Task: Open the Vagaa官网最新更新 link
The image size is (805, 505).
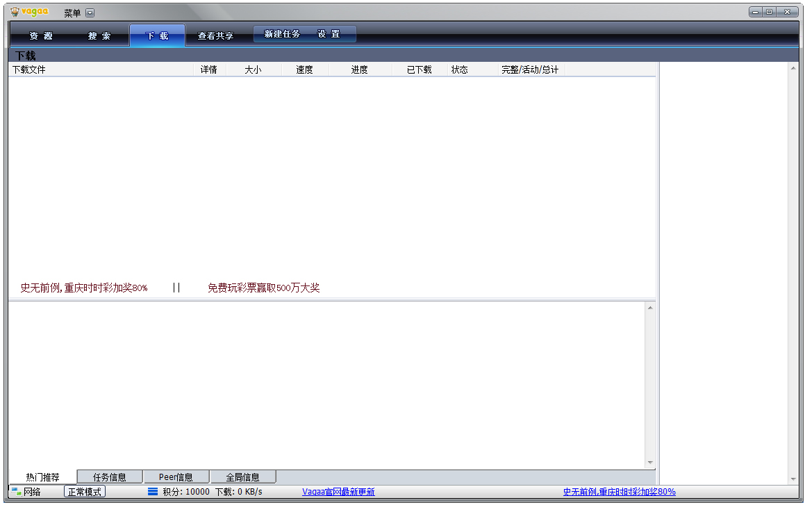Action: pos(338,492)
